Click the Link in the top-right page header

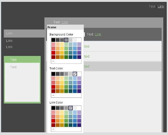pos(161,7)
